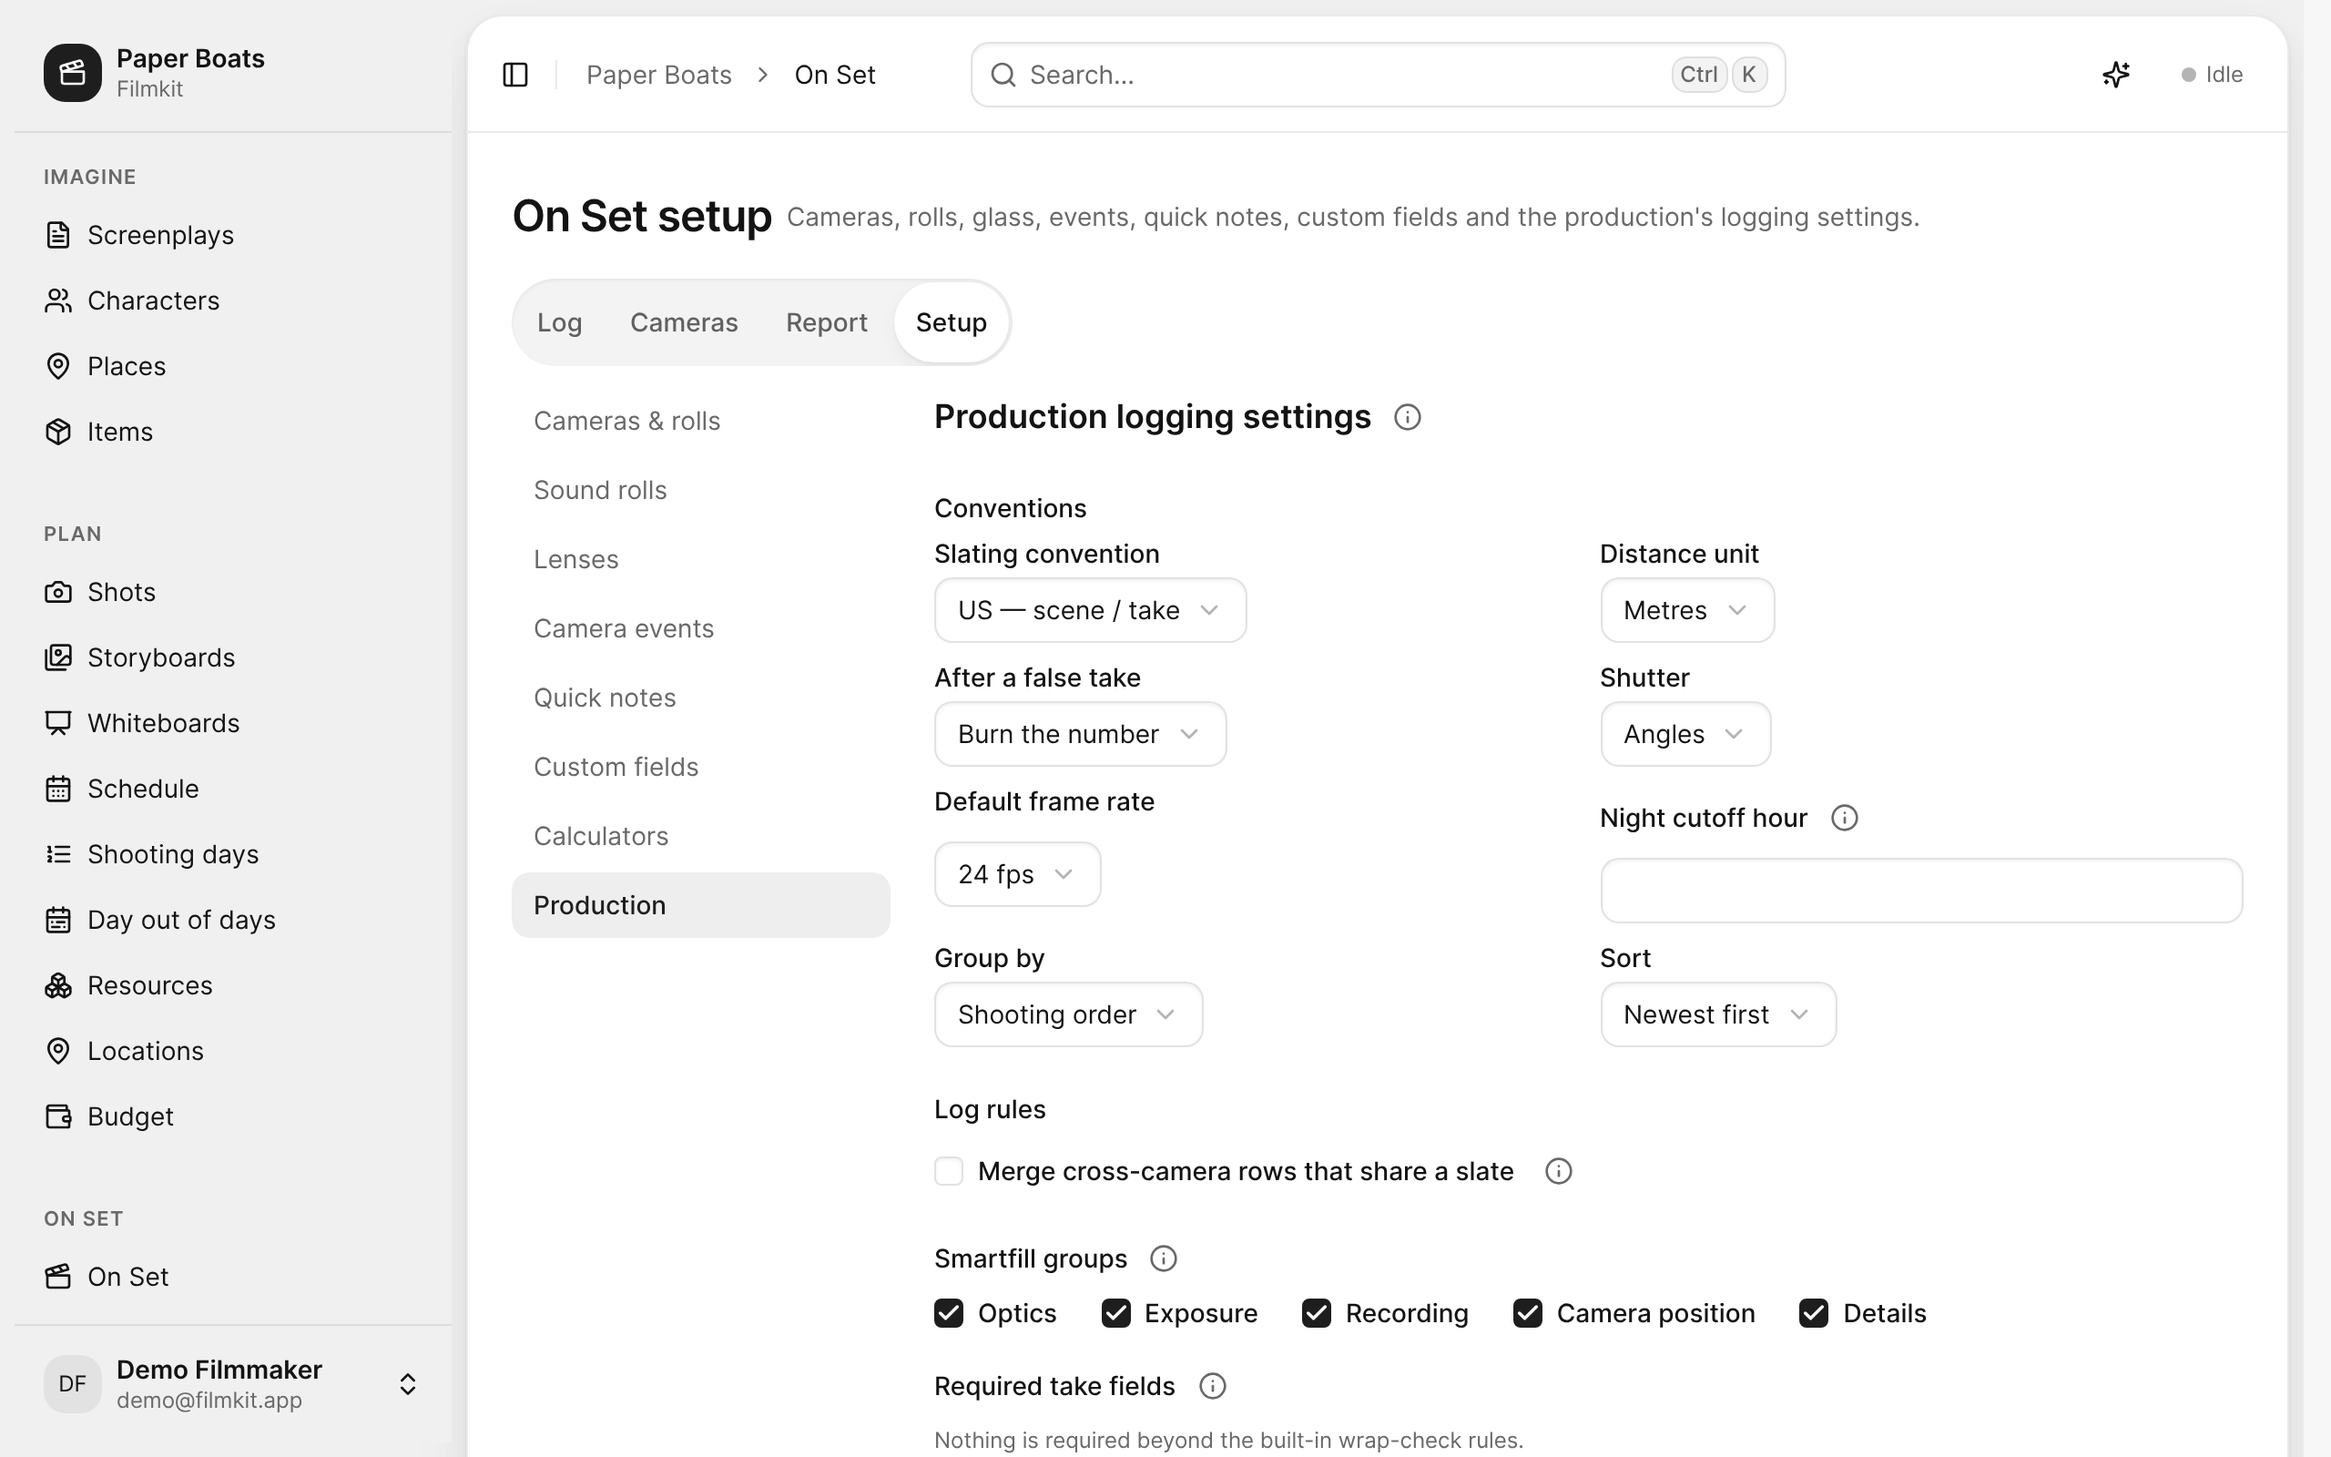
Task: Open Camera events setup section
Action: (x=700, y=628)
